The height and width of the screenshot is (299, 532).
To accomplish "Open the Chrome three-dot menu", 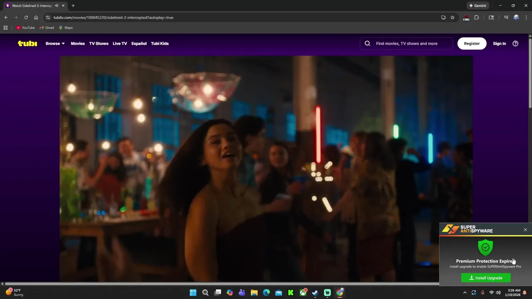I will (526, 17).
